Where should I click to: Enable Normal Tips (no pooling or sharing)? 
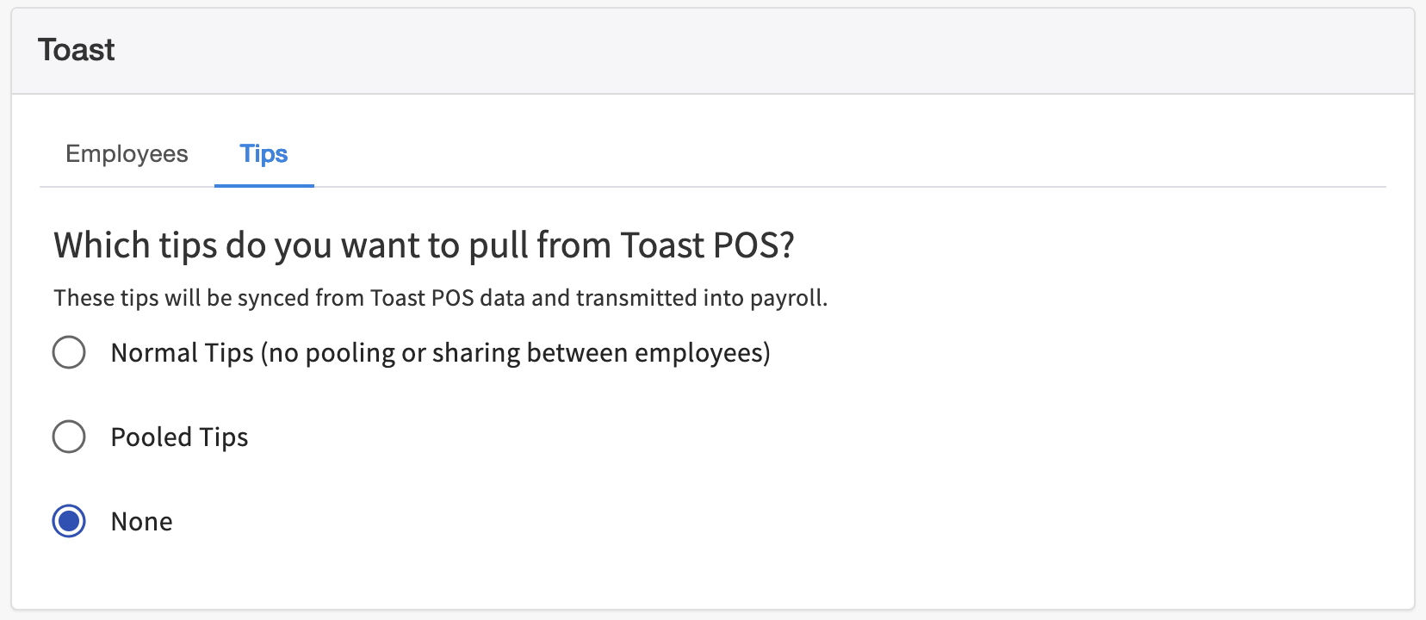tap(69, 351)
